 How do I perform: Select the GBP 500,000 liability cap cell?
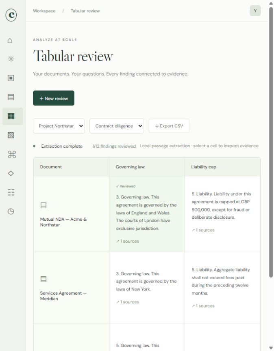coord(222,214)
